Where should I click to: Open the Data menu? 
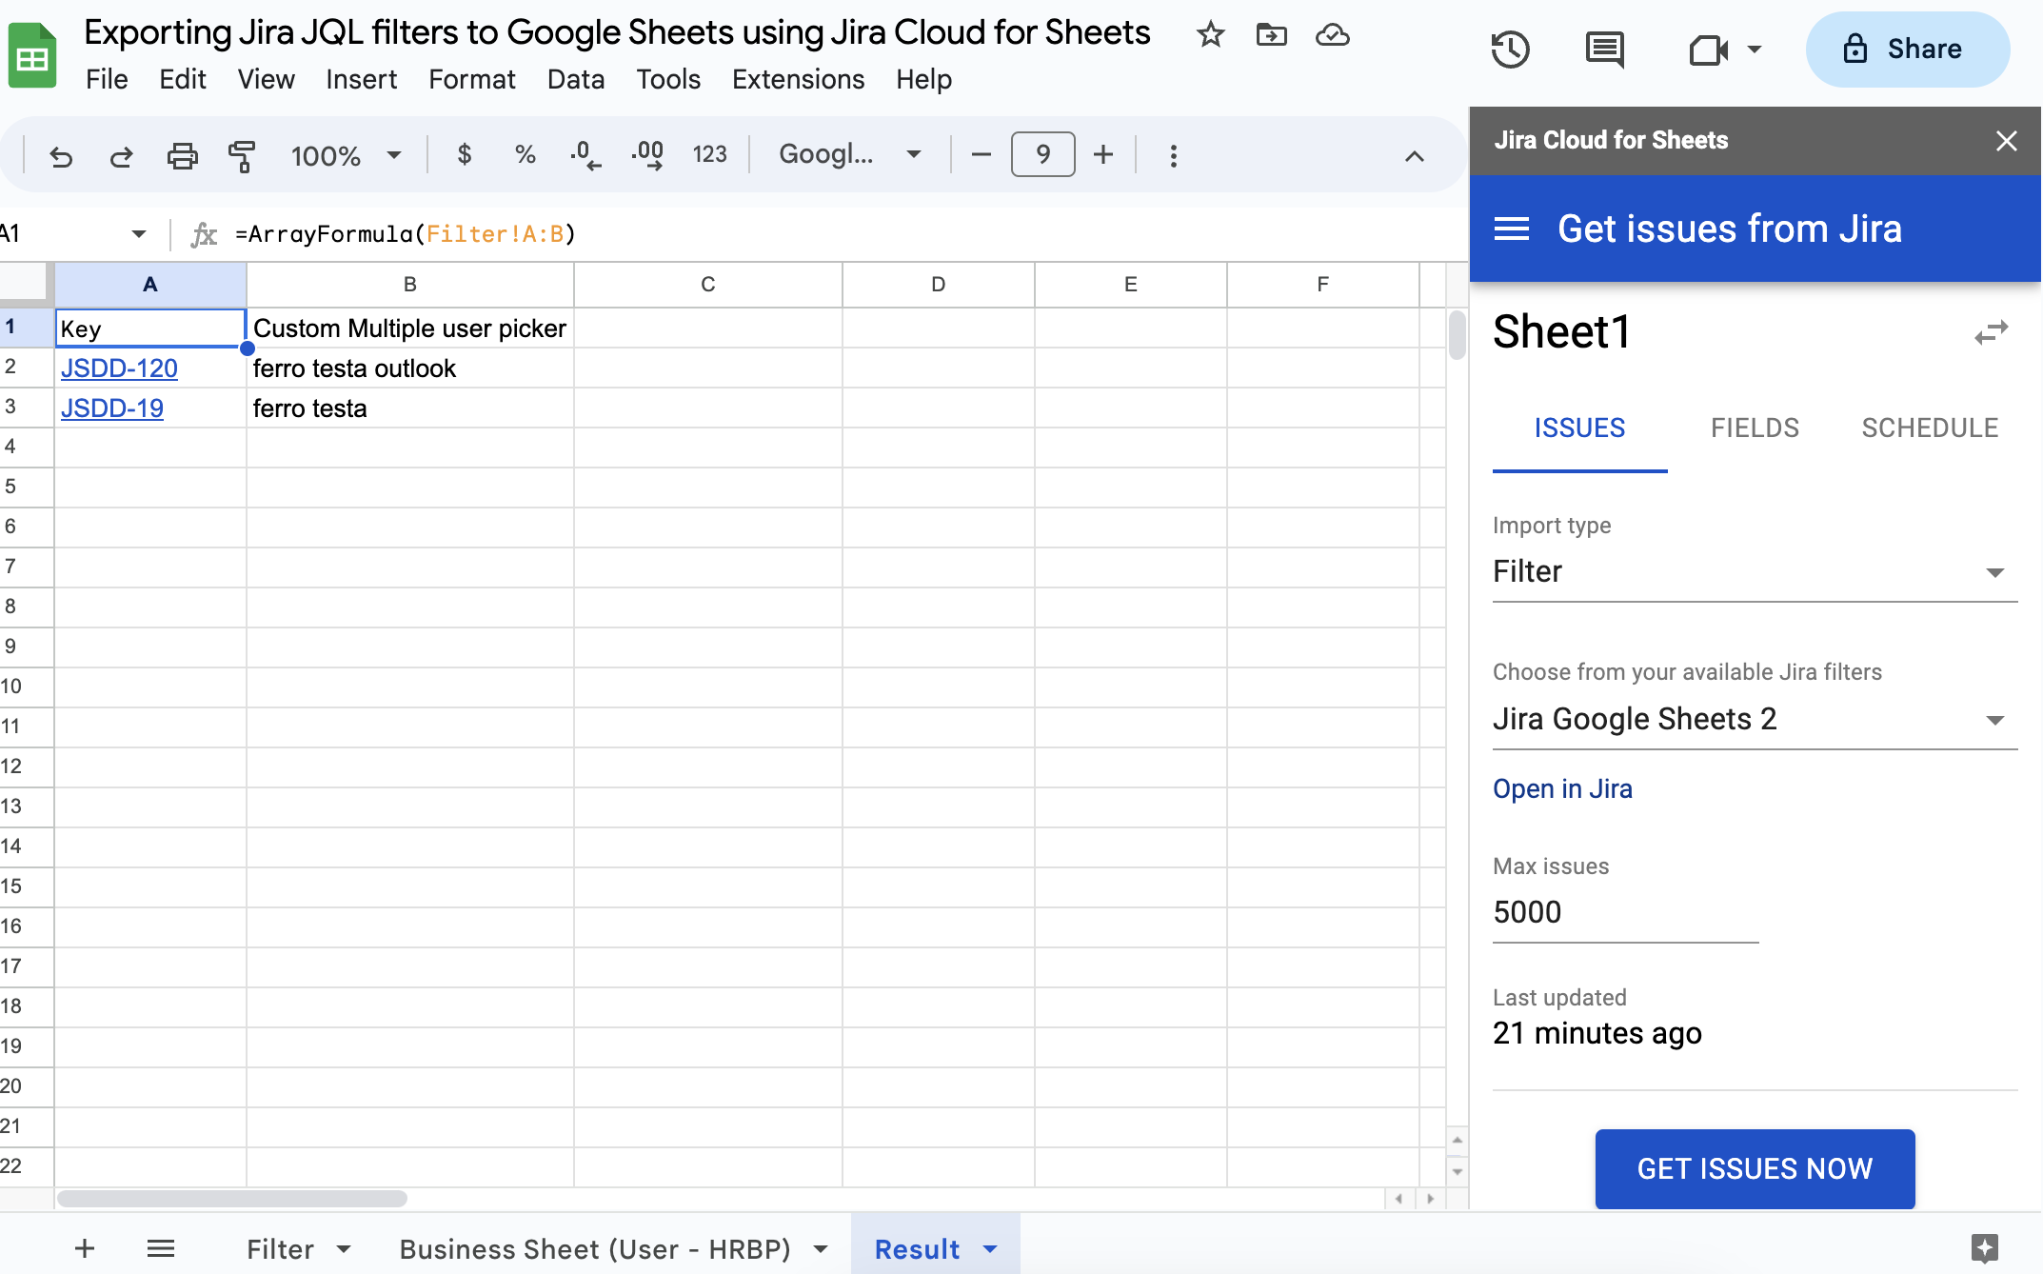point(576,79)
